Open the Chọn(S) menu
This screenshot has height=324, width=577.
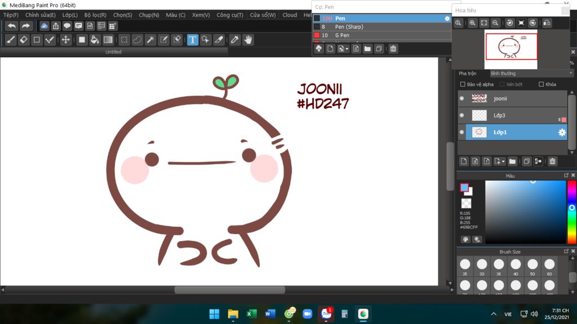(x=122, y=15)
